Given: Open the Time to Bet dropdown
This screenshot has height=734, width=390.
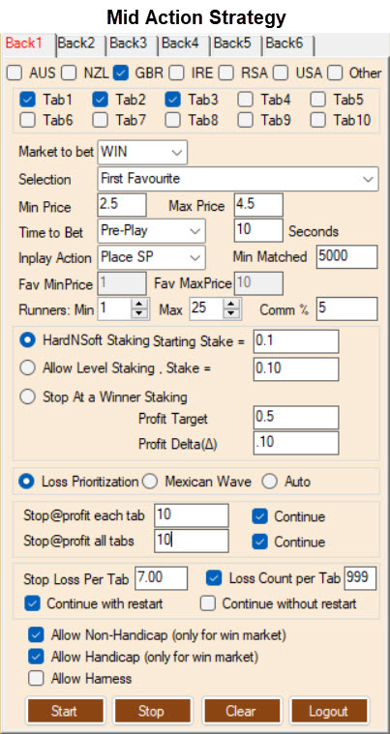Looking at the screenshot, I should pos(152,230).
